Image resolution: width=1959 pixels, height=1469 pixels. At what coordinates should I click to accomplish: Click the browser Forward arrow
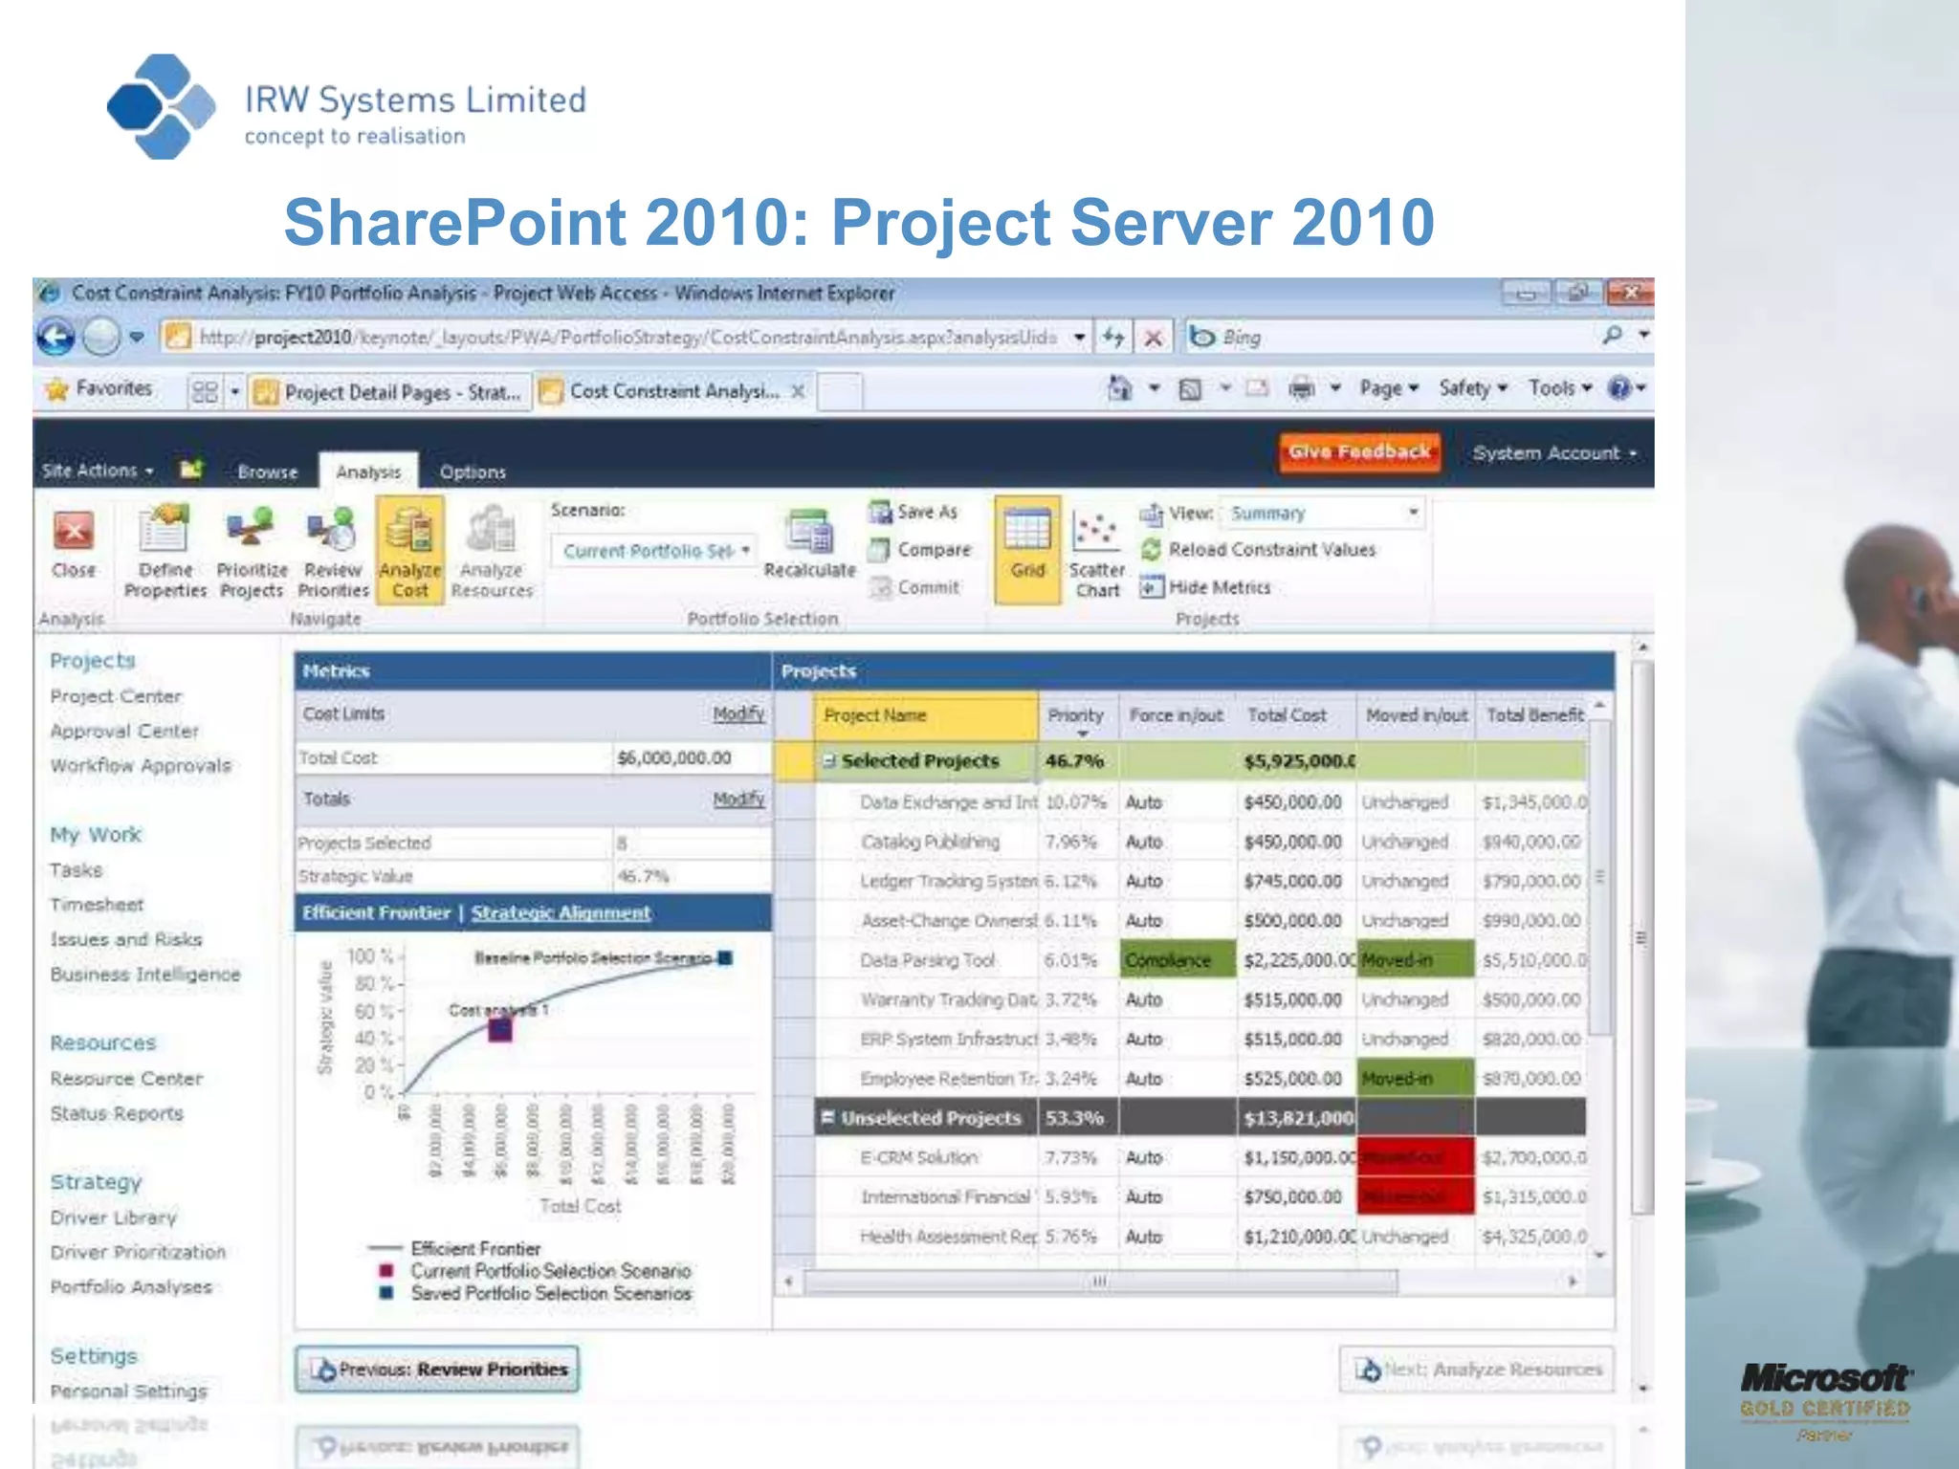pos(101,337)
